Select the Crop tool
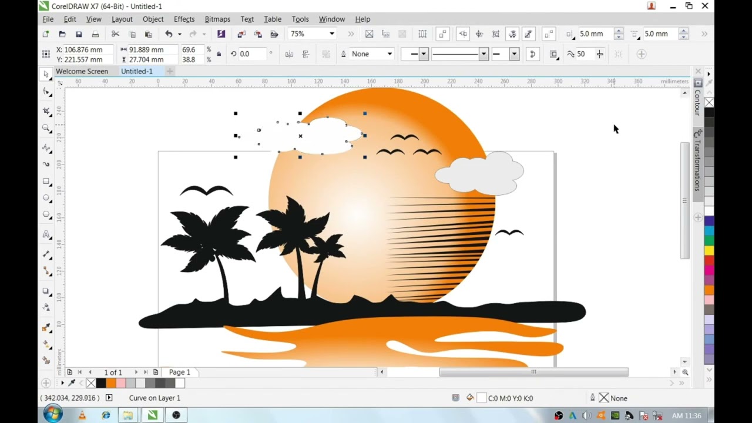The image size is (752, 423). coord(46,110)
